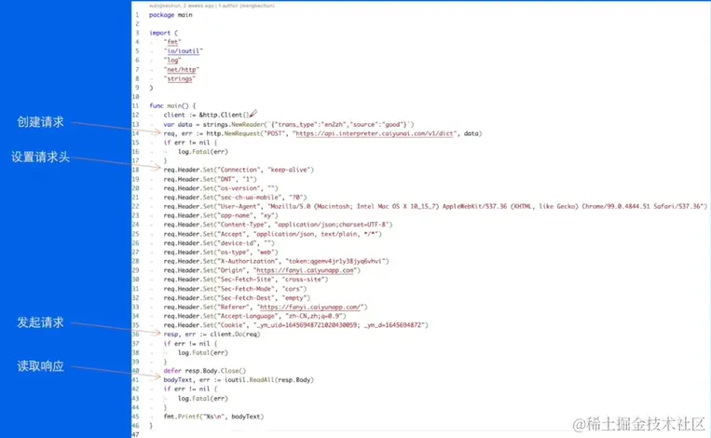Viewport: 711px width, 438px height.
Task: Click the Header.Set "Accept-Language" line
Action: pos(254,316)
